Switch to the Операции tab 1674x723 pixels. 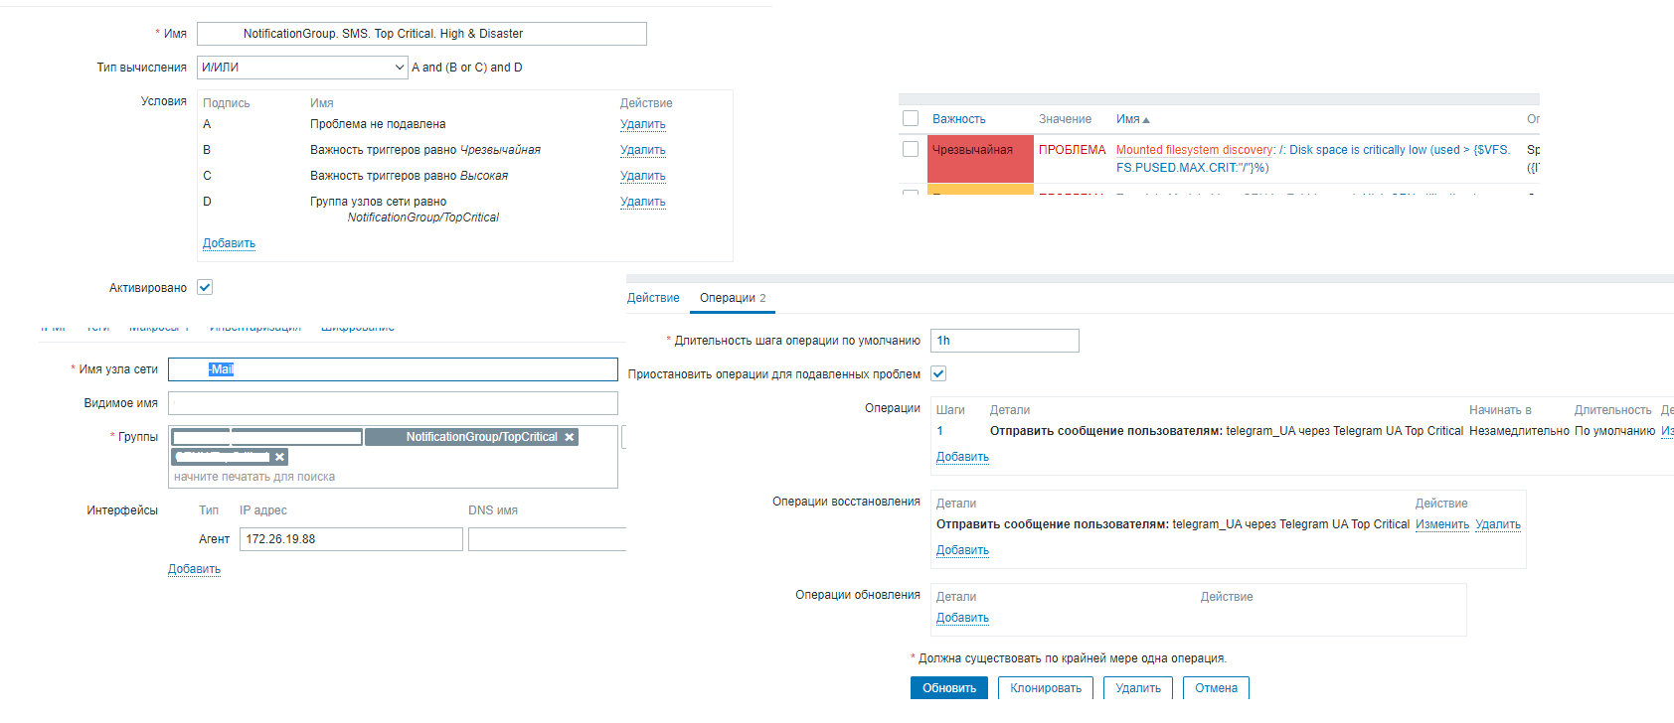(732, 298)
